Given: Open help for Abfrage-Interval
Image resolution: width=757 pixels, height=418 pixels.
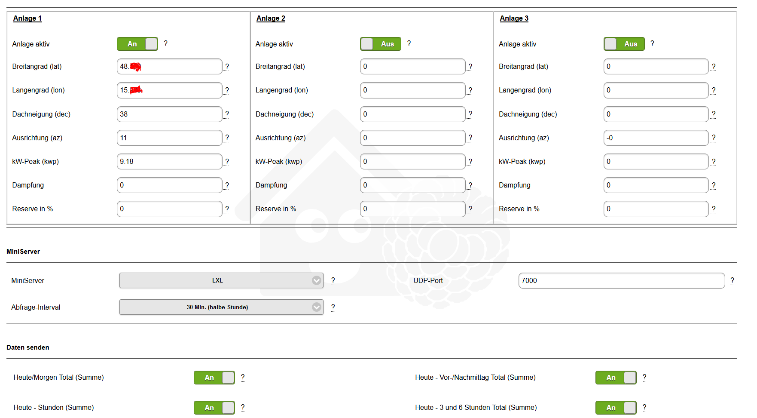Looking at the screenshot, I should pos(333,307).
